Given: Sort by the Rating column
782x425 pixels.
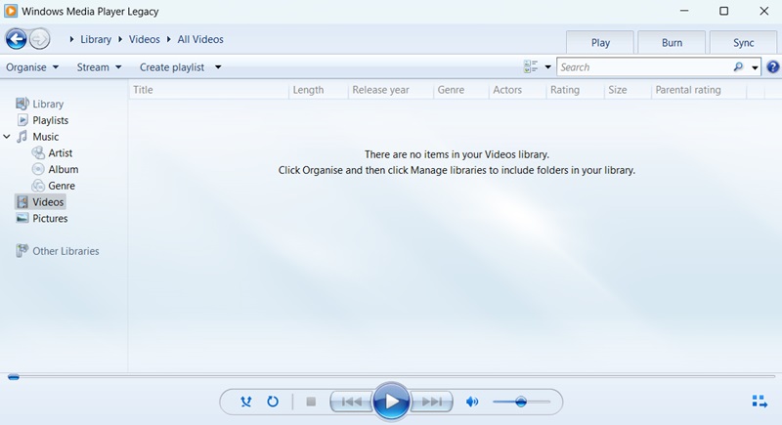Looking at the screenshot, I should (575, 90).
